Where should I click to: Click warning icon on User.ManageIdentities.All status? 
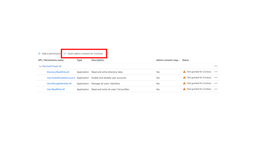click(x=184, y=83)
